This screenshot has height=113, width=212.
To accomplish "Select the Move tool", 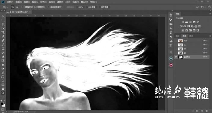I will pyautogui.click(x=3, y=16).
